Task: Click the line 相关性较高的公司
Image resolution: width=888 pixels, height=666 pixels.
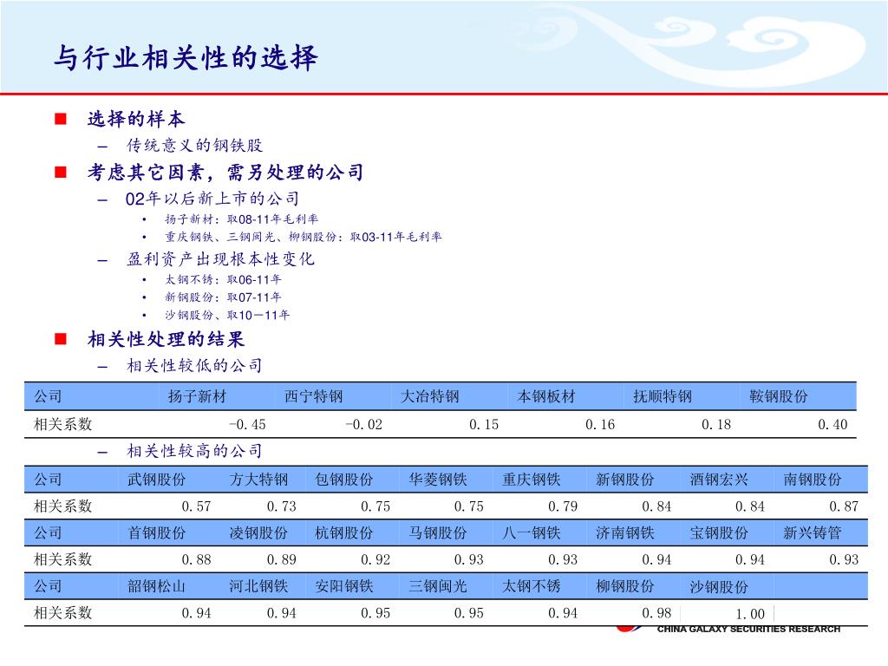Action: [194, 451]
